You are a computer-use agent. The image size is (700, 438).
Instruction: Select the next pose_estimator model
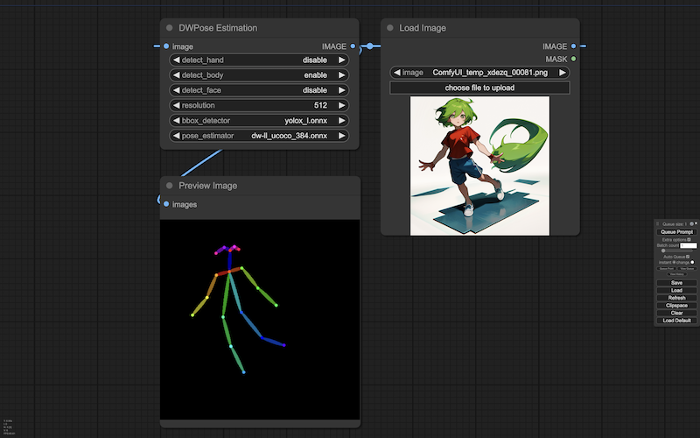342,136
